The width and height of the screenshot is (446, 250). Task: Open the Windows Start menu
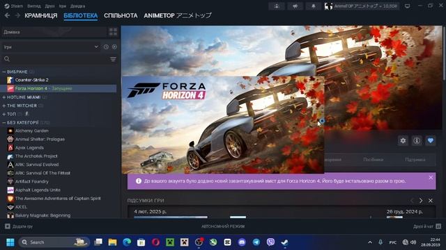[10, 242]
